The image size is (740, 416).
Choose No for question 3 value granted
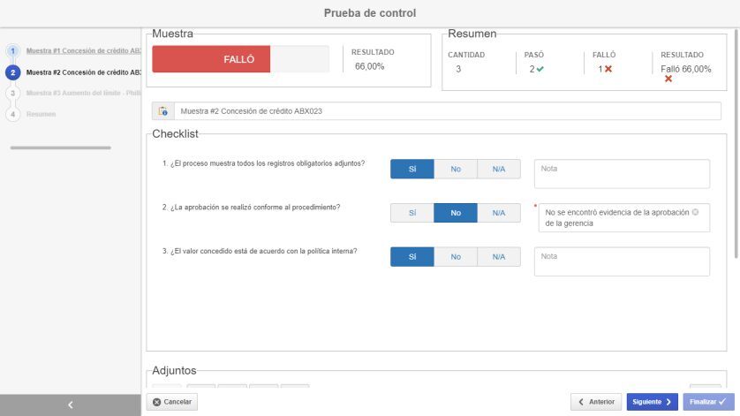[x=455, y=257]
